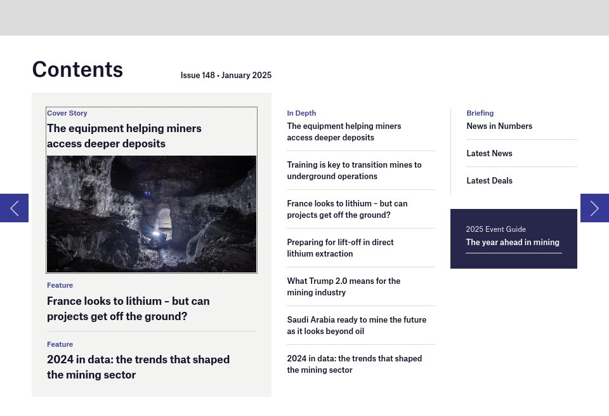
Task: Click the Briefing section heading
Action: coord(480,113)
